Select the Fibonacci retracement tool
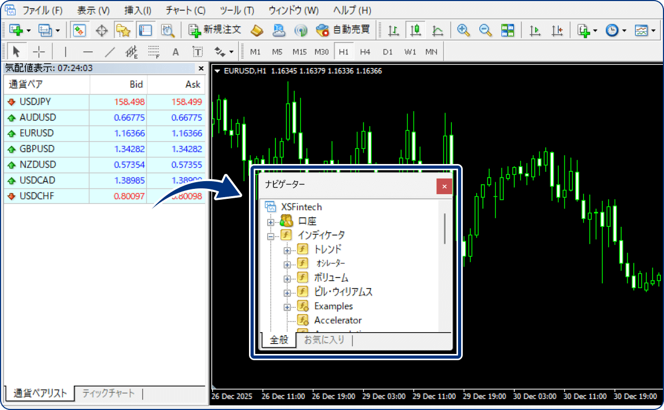This screenshot has width=664, height=410. tap(153, 52)
